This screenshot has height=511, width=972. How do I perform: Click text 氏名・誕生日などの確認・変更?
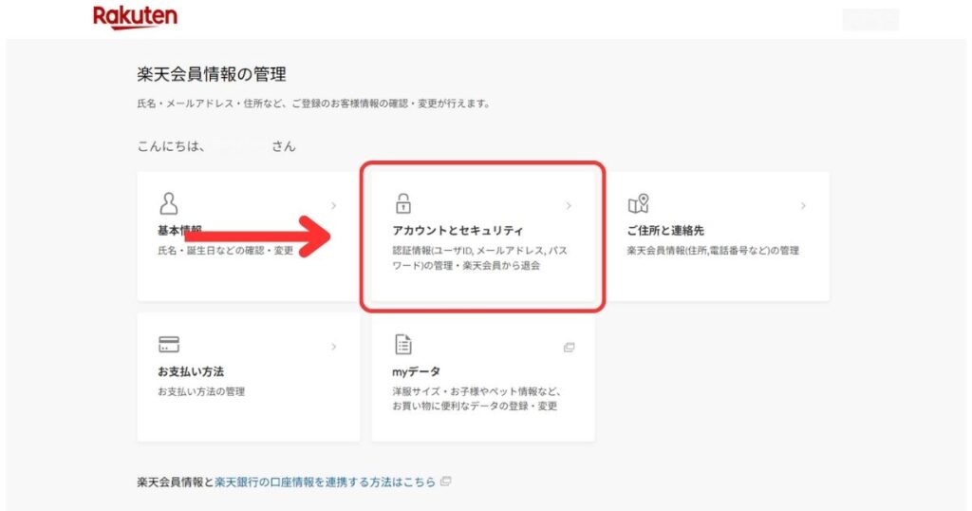(x=225, y=251)
